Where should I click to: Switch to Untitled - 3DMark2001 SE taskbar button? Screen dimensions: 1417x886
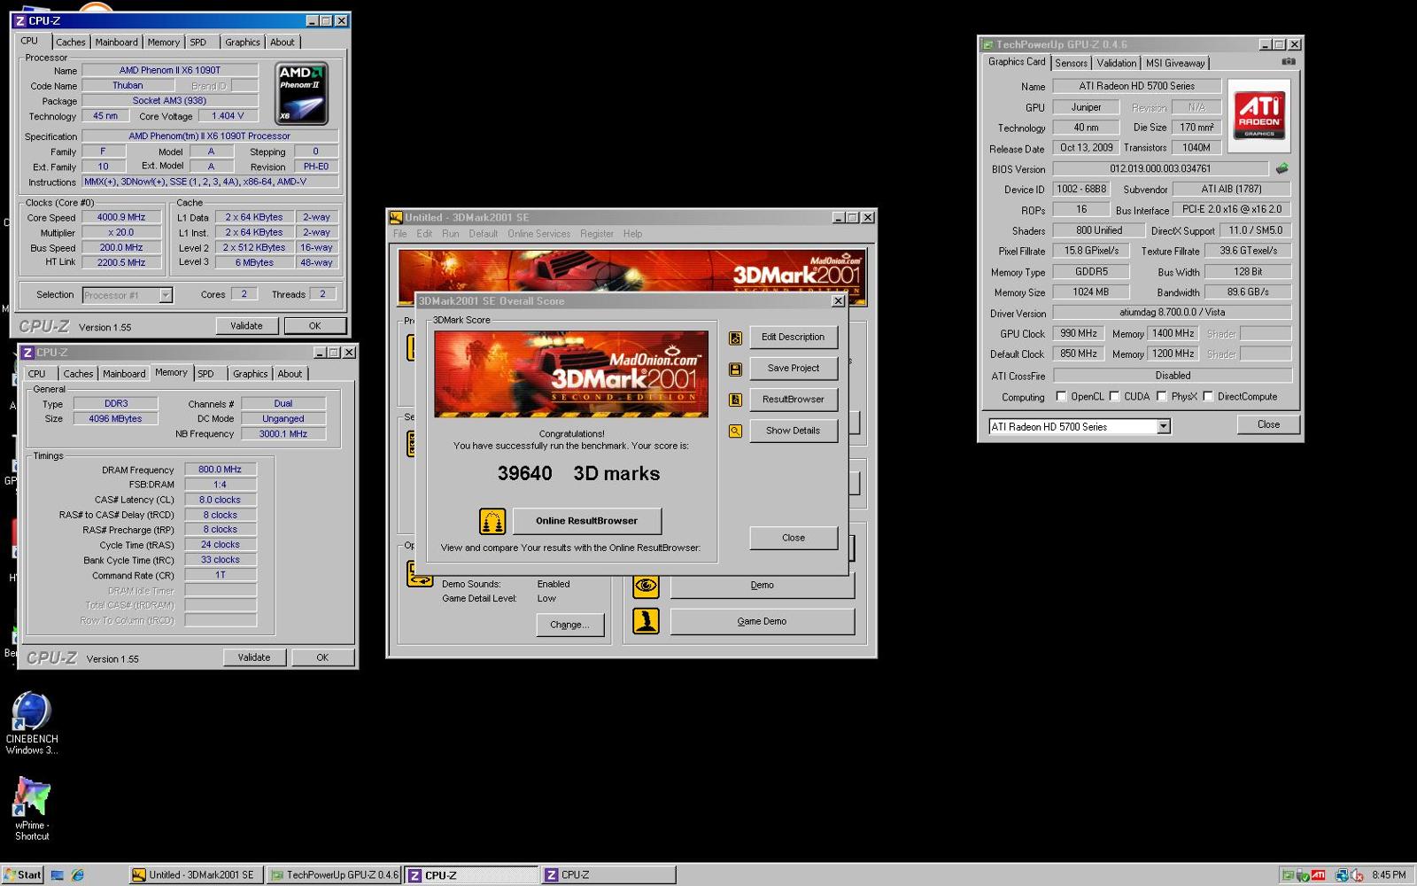[x=196, y=875]
